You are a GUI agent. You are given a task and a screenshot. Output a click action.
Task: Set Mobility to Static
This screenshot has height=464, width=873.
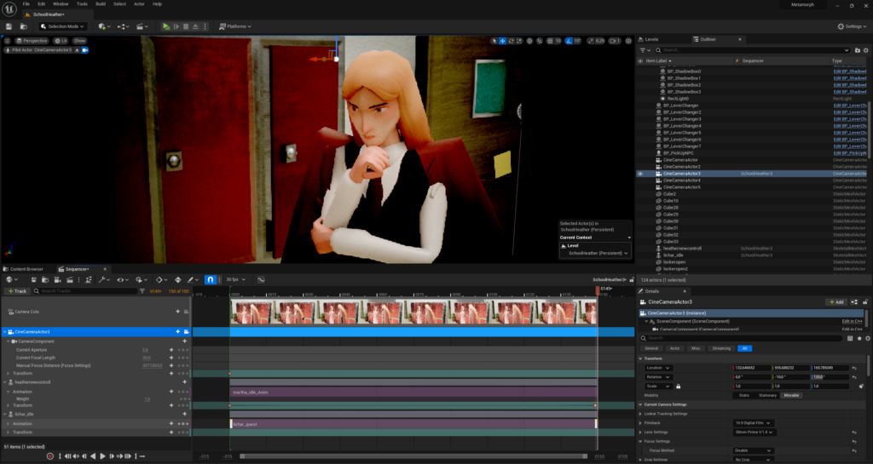pos(743,395)
